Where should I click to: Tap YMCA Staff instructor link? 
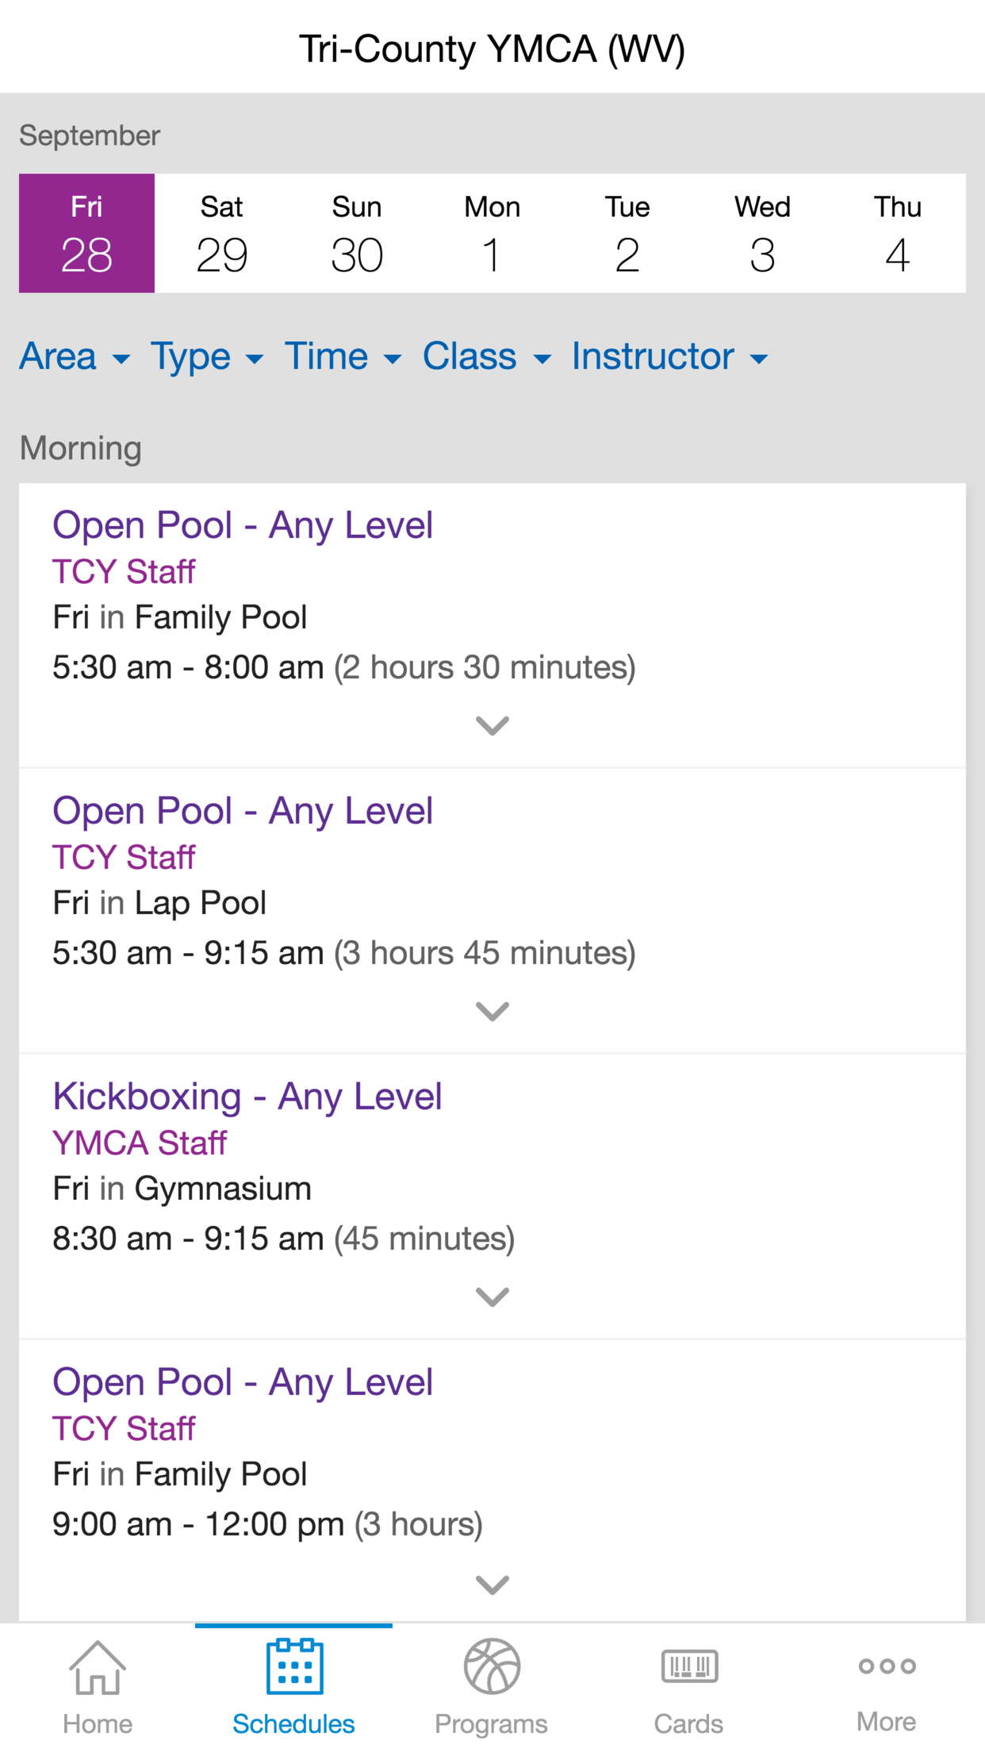(x=140, y=1143)
